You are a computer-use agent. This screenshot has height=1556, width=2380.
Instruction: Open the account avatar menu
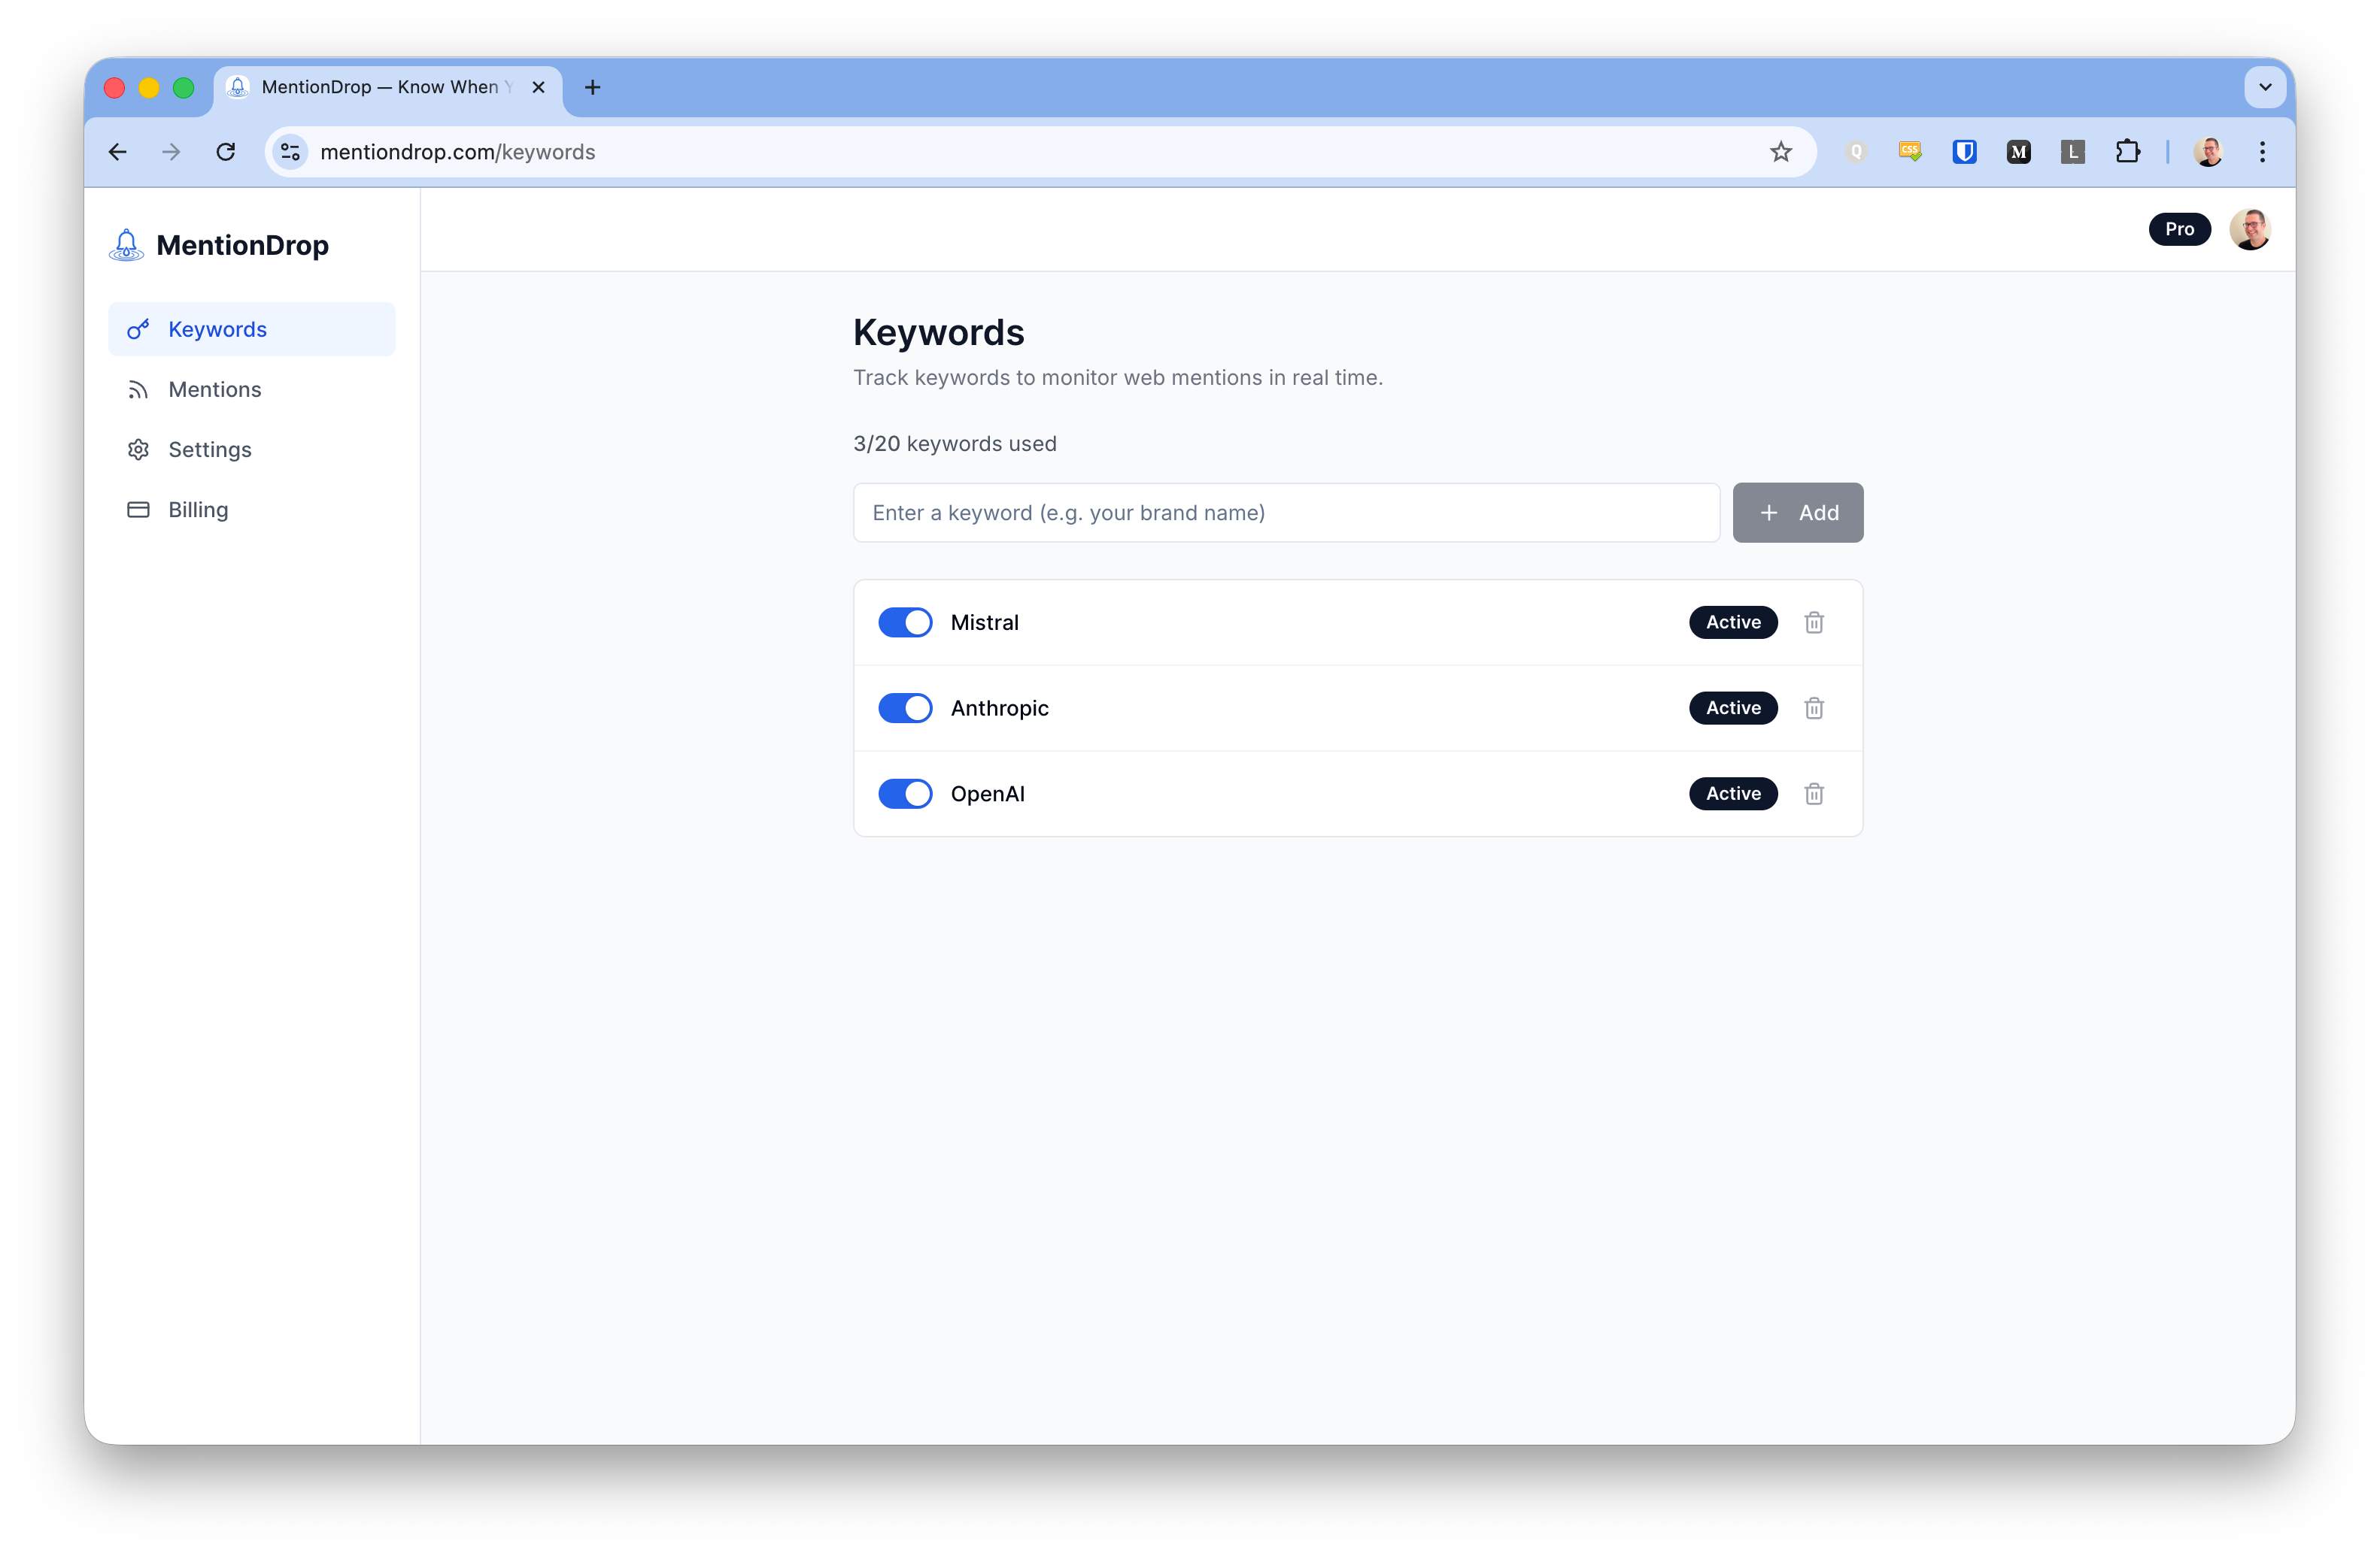coord(2250,229)
